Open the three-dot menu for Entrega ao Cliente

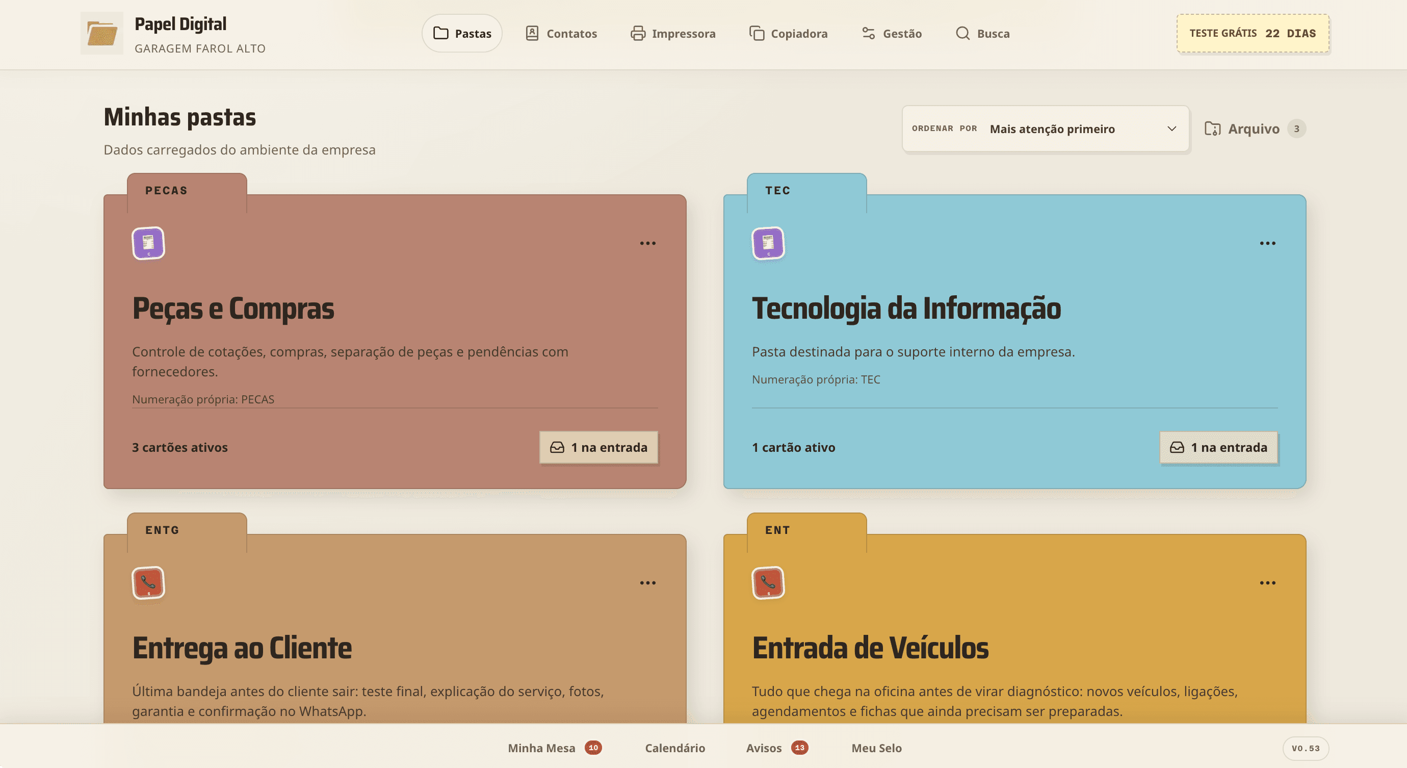coord(648,583)
